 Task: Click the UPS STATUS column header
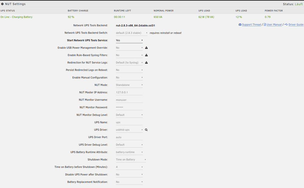8,11
